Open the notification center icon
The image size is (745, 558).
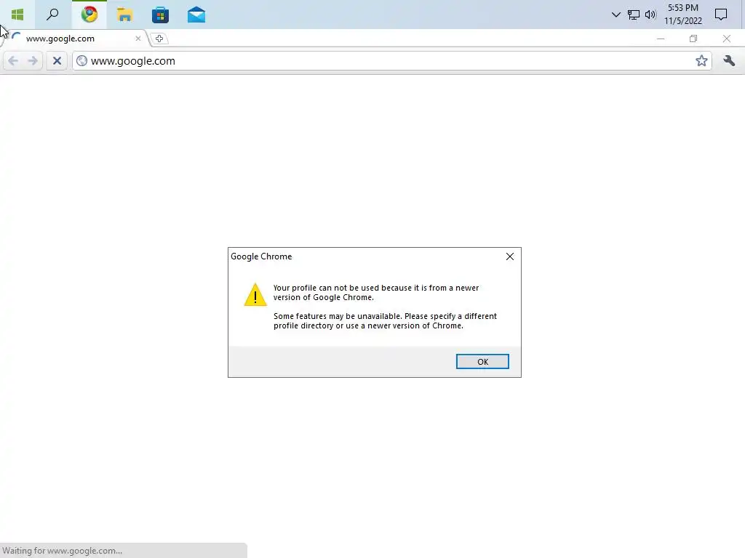[721, 15]
